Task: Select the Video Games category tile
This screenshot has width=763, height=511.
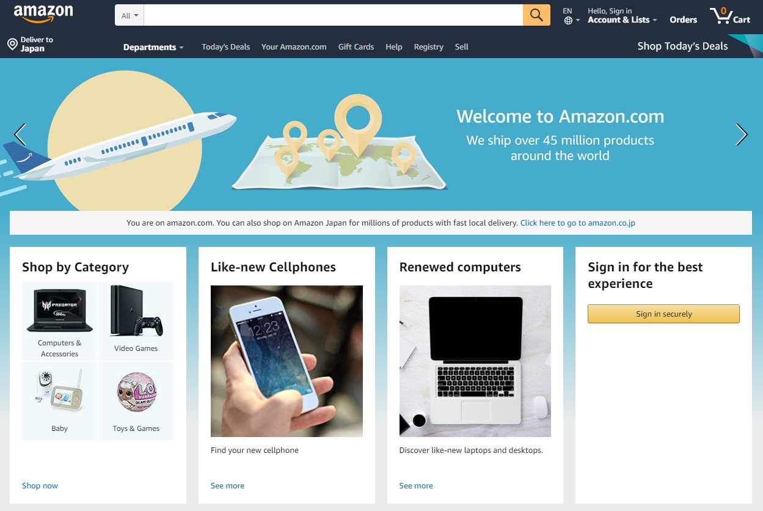Action: (x=136, y=321)
